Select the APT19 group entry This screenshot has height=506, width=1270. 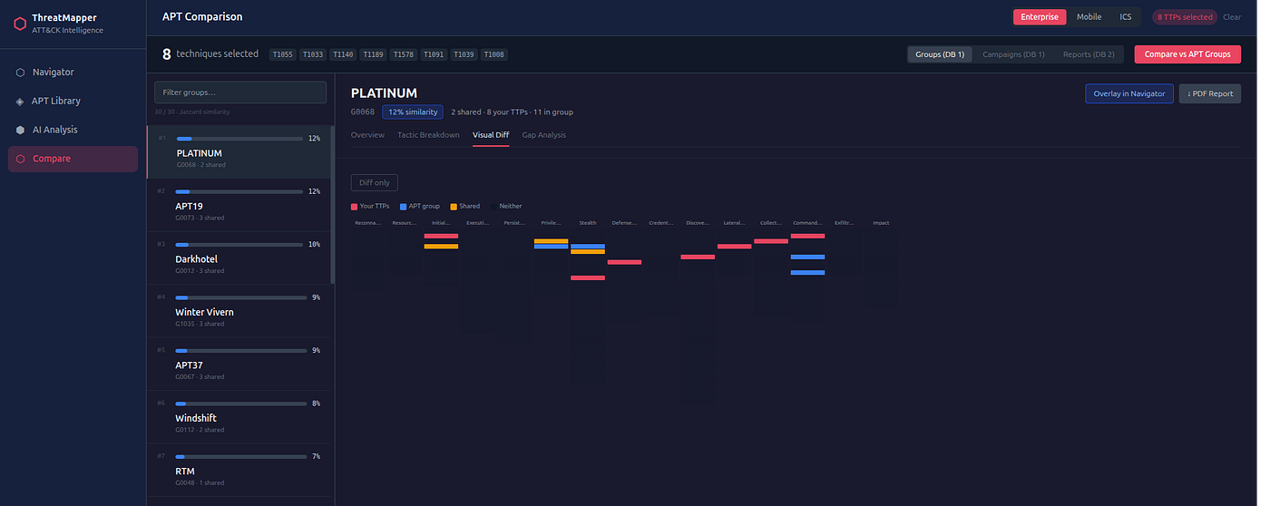(x=240, y=205)
